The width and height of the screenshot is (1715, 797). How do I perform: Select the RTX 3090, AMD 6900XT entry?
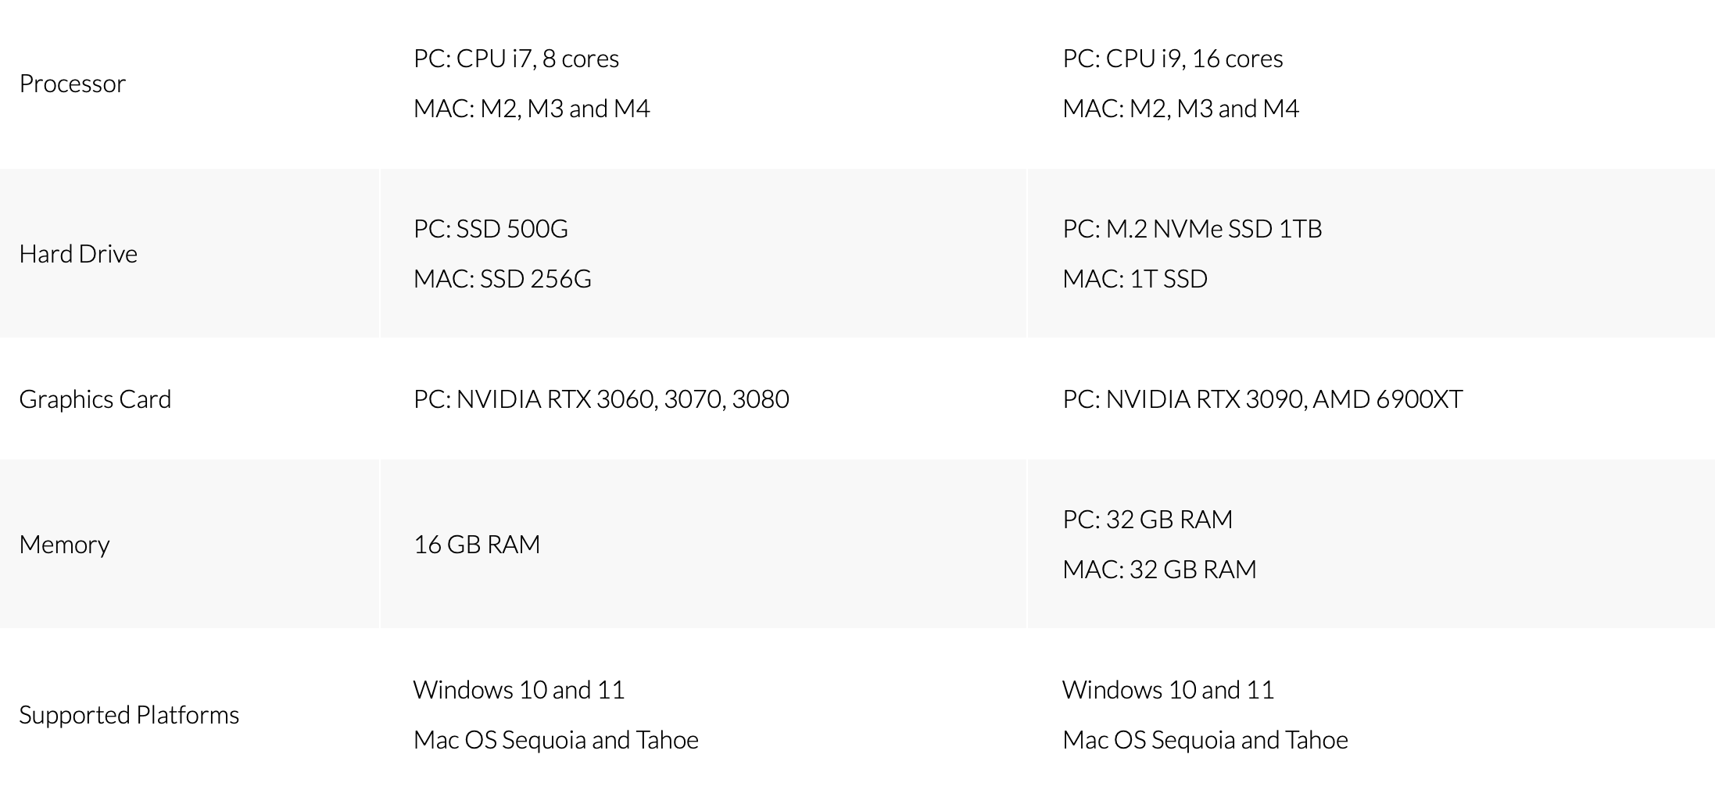[x=1262, y=399]
